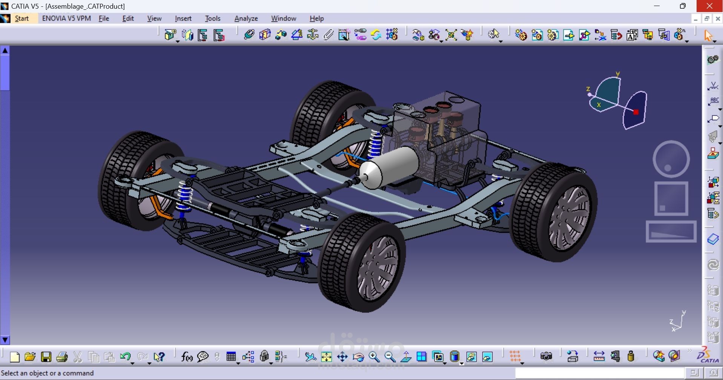The height and width of the screenshot is (380, 723).
Task: Expand the Design Table icon dropdown arrow
Action: pyautogui.click(x=238, y=363)
